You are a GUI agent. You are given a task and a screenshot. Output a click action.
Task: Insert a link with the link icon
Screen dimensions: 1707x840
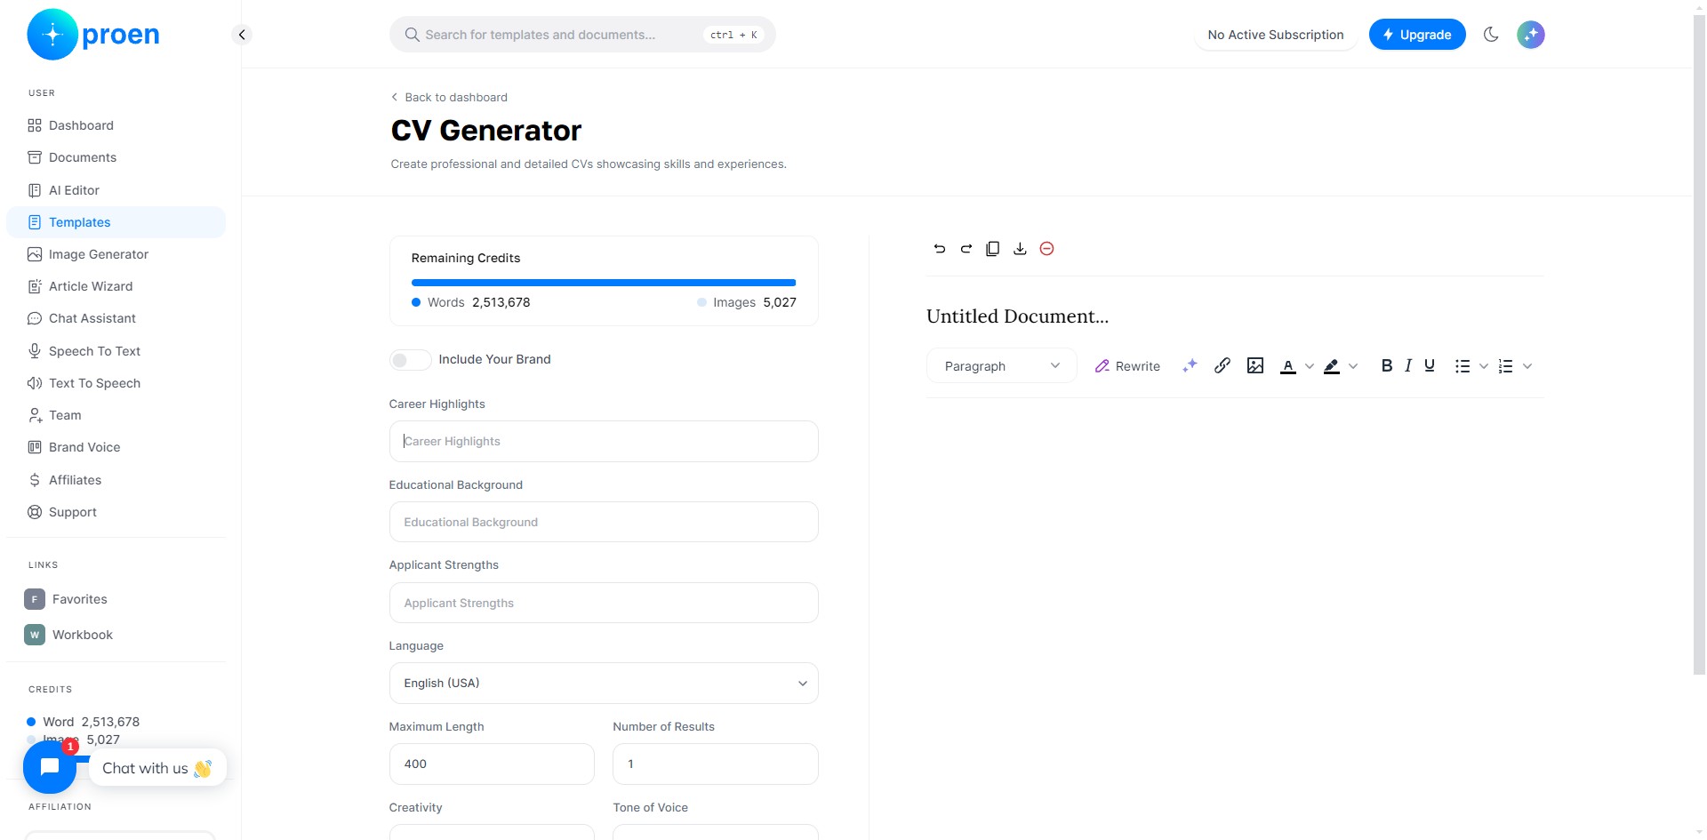click(x=1222, y=365)
